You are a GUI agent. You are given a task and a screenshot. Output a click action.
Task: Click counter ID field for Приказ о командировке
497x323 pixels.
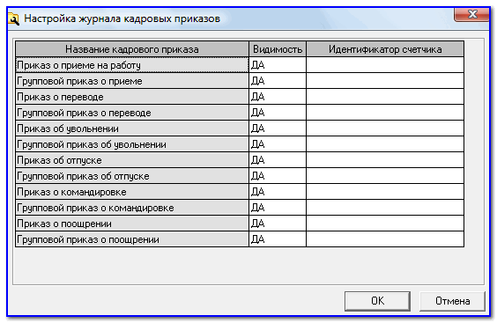(x=385, y=192)
